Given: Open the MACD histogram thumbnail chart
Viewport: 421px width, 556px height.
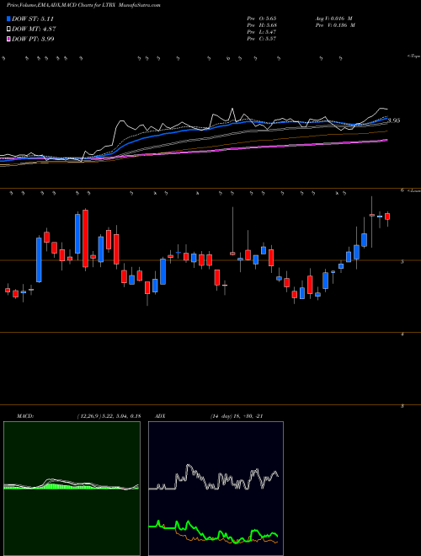Looking at the screenshot, I should coord(72,489).
